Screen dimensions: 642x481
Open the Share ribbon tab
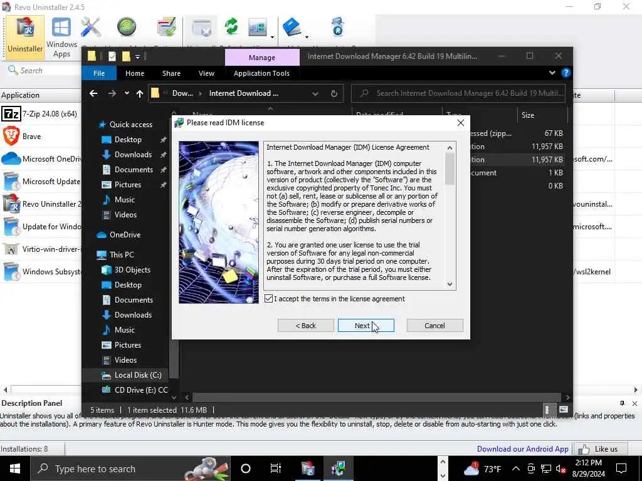pyautogui.click(x=171, y=73)
